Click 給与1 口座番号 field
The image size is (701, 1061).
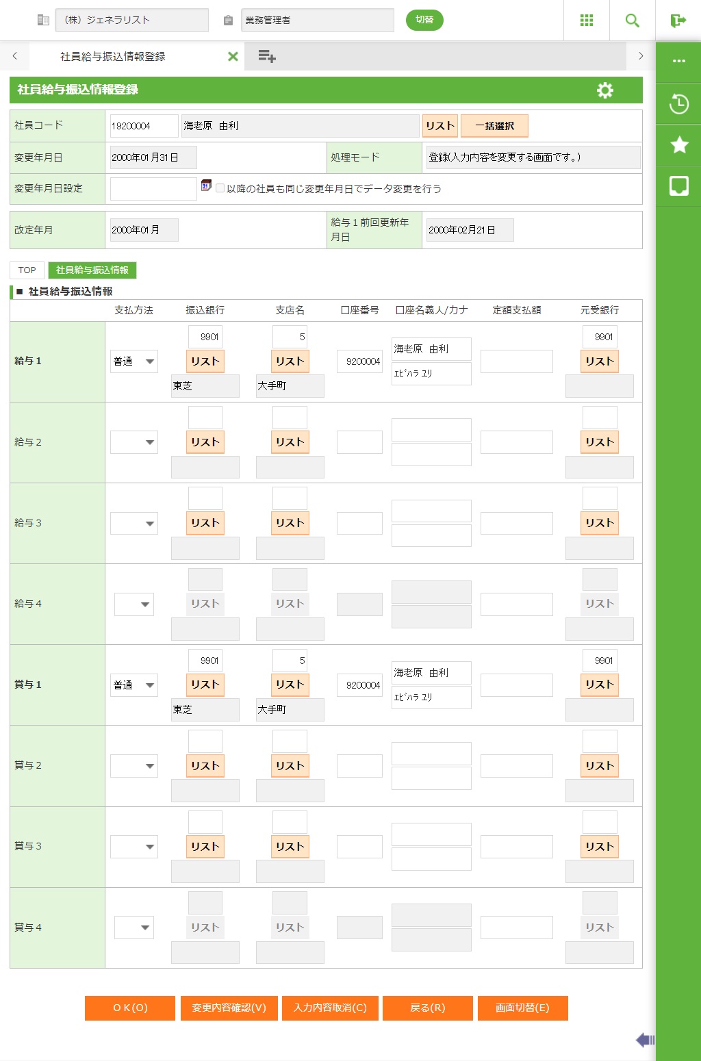point(359,361)
